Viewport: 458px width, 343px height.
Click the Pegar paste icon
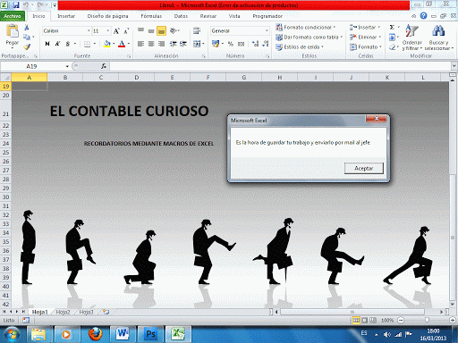tap(13, 31)
